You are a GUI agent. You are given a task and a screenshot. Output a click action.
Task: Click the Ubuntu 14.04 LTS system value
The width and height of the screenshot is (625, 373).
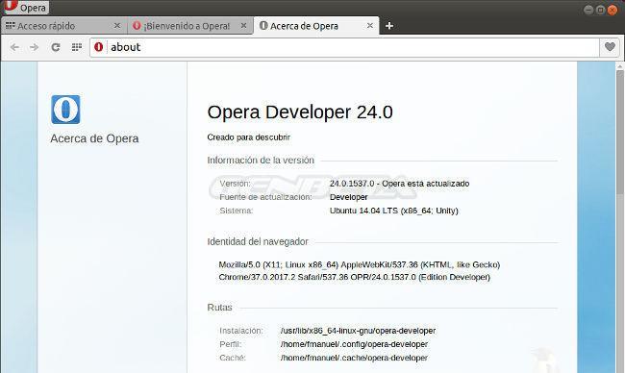point(394,211)
